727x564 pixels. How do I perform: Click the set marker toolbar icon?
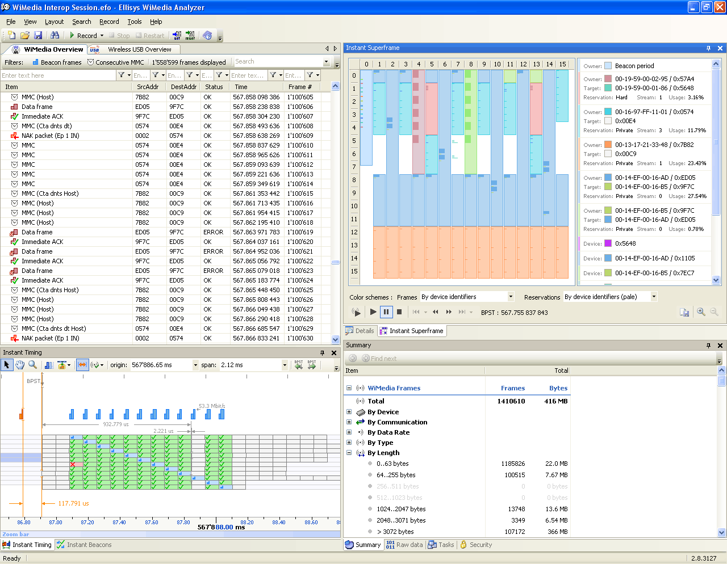[177, 35]
